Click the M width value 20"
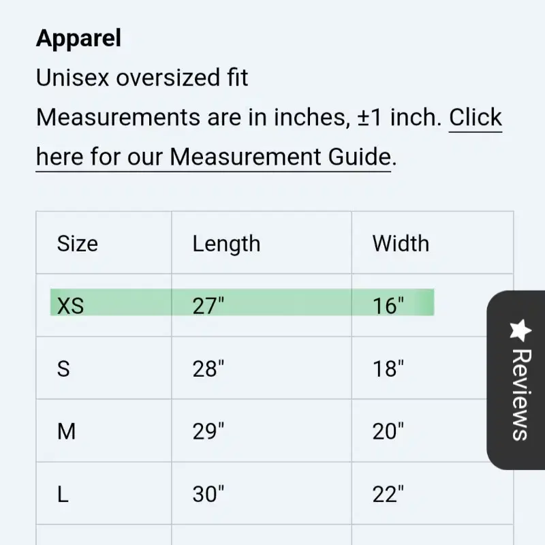545x545 pixels. [x=388, y=431]
